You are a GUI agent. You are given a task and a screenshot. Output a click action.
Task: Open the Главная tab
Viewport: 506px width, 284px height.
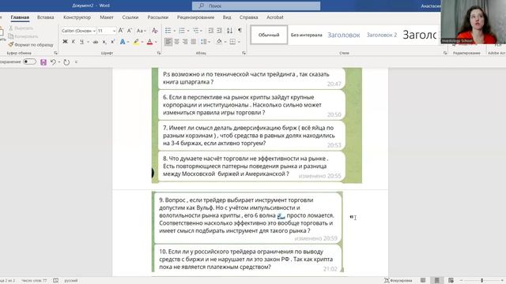(x=20, y=17)
